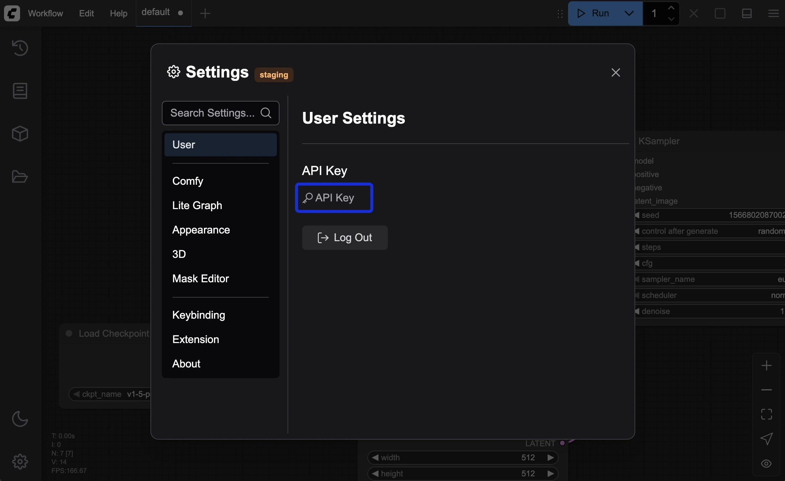Image resolution: width=785 pixels, height=481 pixels.
Task: Open the hamburger menu at top right
Action: coord(773,13)
